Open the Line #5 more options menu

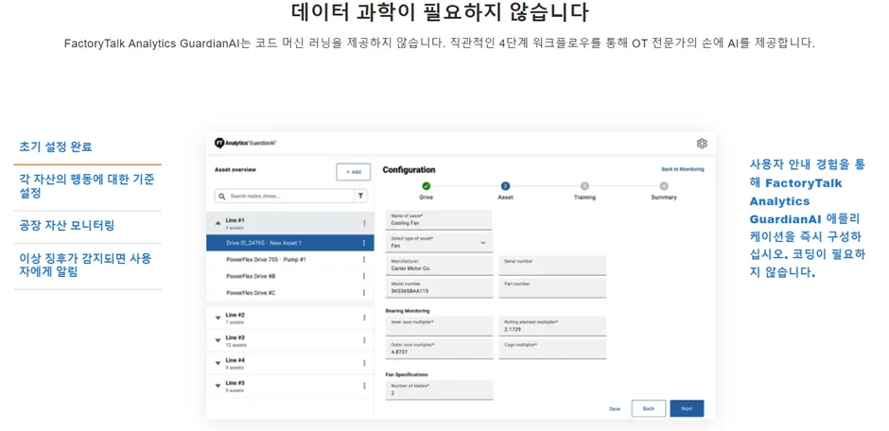point(364,386)
